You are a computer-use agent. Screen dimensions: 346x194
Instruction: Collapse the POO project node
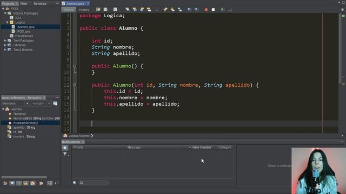(3, 9)
